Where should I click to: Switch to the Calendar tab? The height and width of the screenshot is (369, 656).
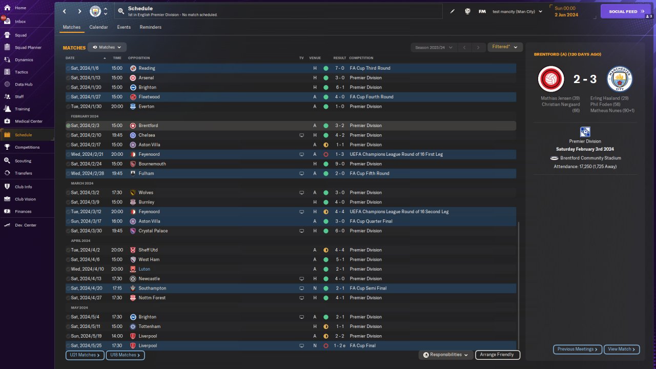98,27
